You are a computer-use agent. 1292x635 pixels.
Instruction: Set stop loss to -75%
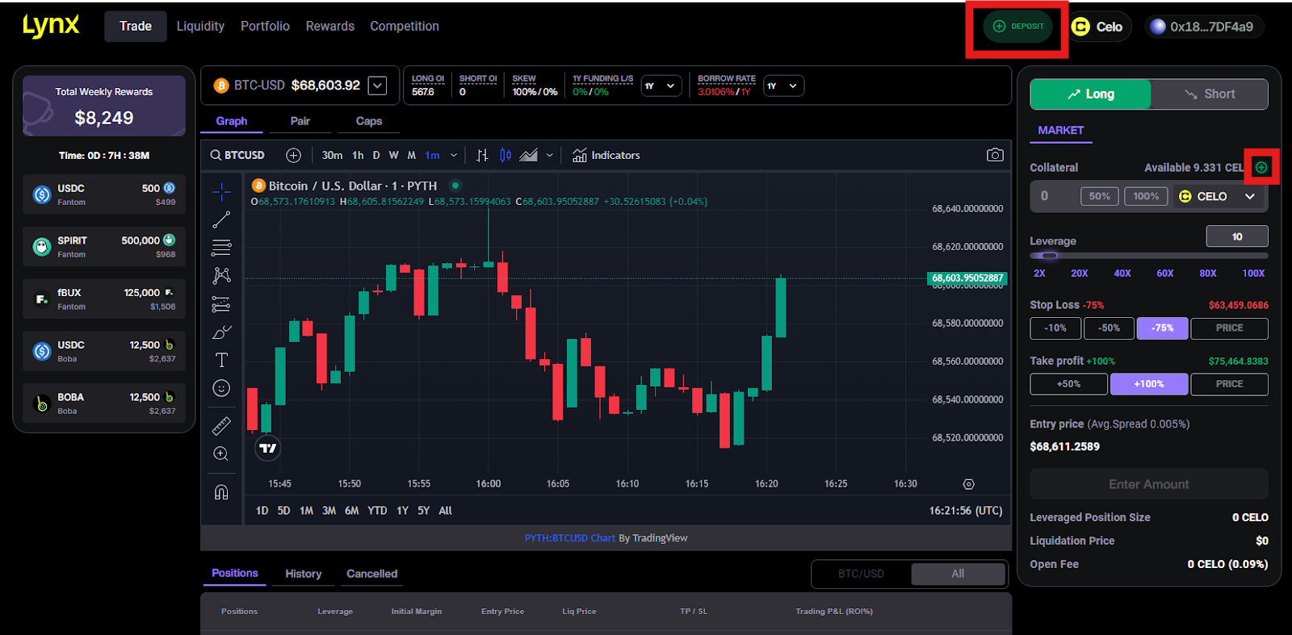coord(1163,328)
